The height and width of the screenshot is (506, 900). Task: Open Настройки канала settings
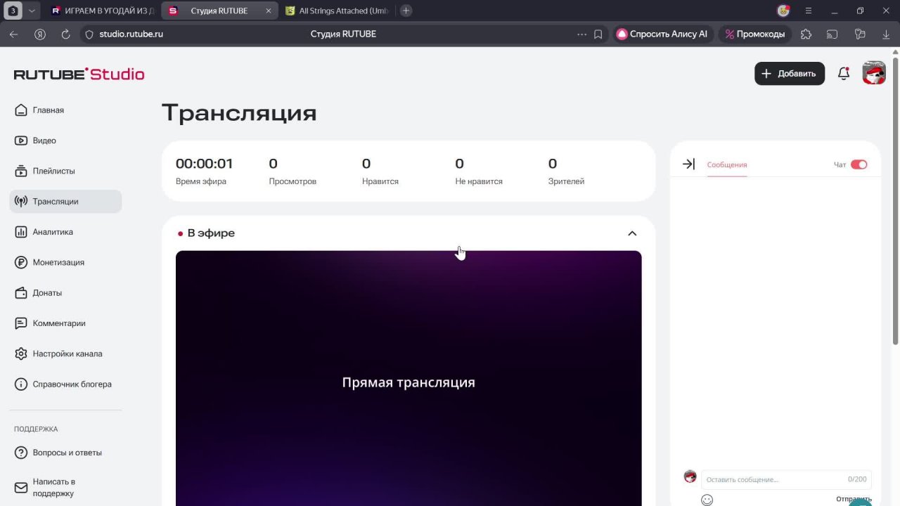pyautogui.click(x=67, y=353)
